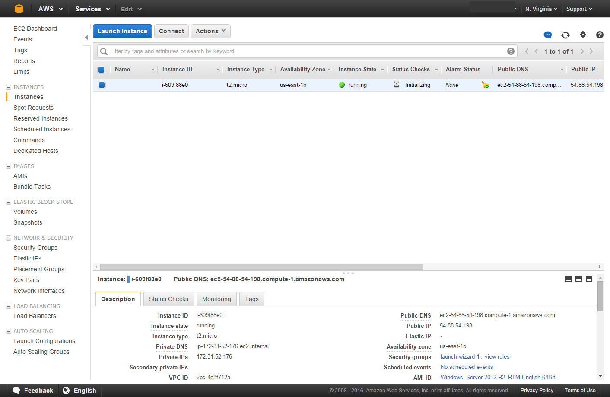
Task: Collapse the LOAD BALANCING section
Action: pos(9,306)
